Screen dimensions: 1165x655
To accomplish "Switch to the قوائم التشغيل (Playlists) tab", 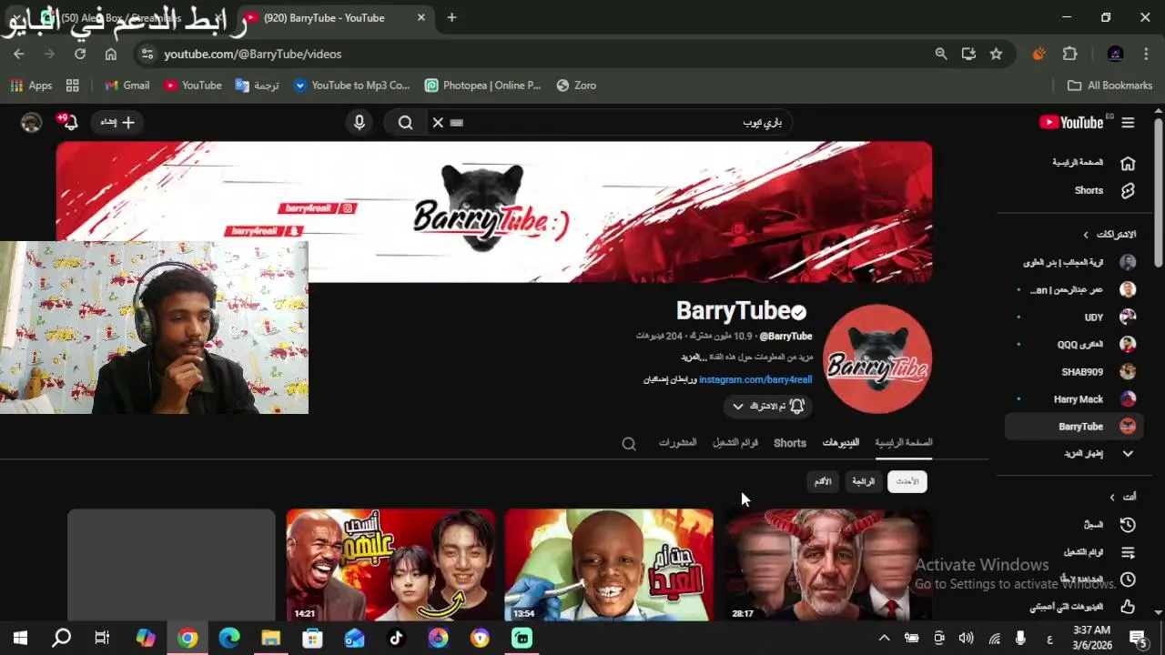I will pyautogui.click(x=735, y=443).
